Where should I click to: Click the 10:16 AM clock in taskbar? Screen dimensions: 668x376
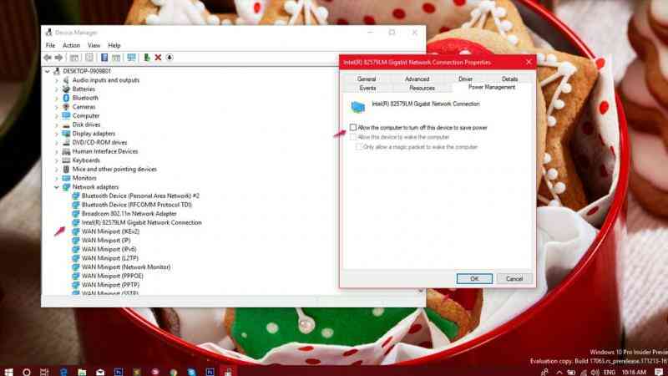[634, 372]
